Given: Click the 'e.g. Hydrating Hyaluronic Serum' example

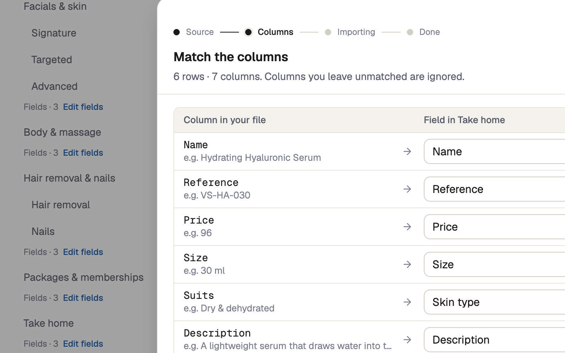Looking at the screenshot, I should (x=252, y=158).
